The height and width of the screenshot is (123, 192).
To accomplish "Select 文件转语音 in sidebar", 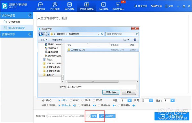I will (x=17, y=22).
